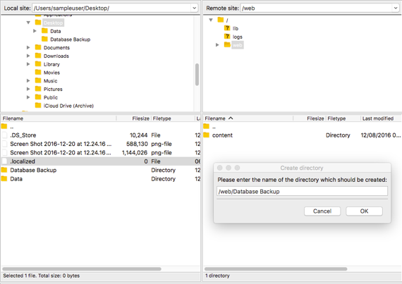This screenshot has height=284, width=402.
Task: Click the Remote site path field
Action: tap(317, 8)
